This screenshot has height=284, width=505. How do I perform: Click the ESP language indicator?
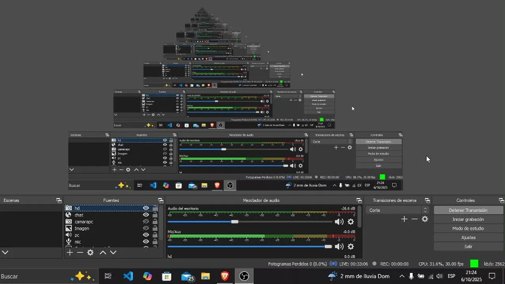(x=451, y=276)
